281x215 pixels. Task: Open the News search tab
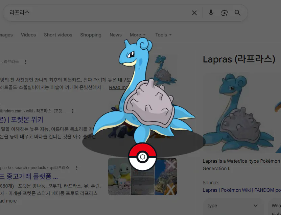click(x=115, y=35)
